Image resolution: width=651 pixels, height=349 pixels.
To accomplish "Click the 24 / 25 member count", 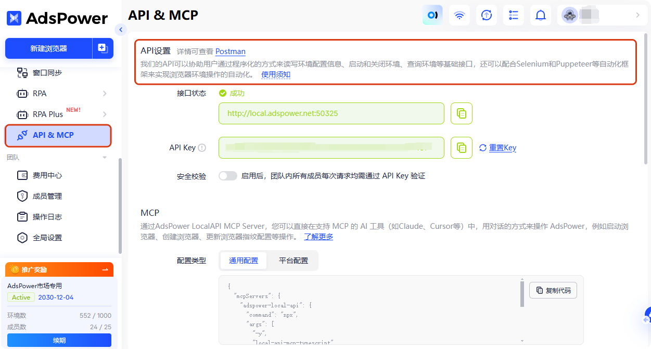I will pos(100,327).
